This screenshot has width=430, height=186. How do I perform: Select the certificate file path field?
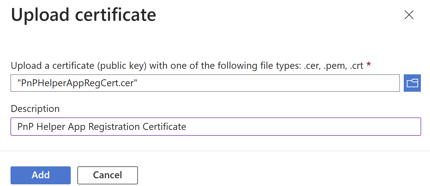click(205, 83)
